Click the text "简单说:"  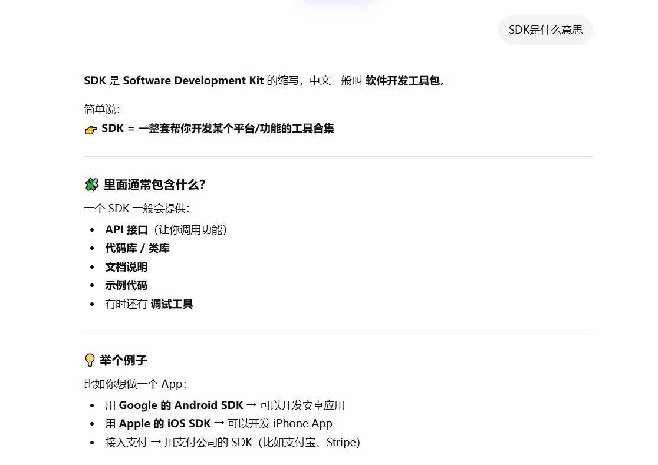click(x=102, y=110)
